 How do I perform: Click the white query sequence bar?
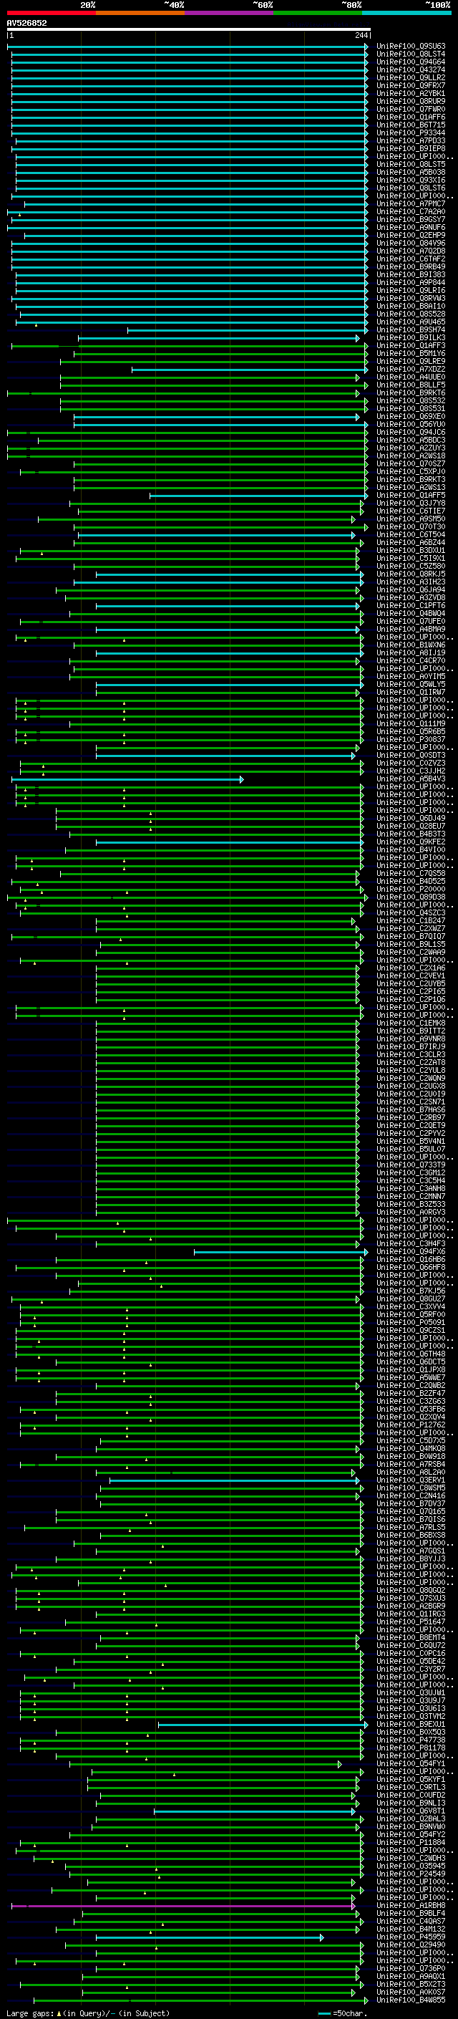point(189,29)
